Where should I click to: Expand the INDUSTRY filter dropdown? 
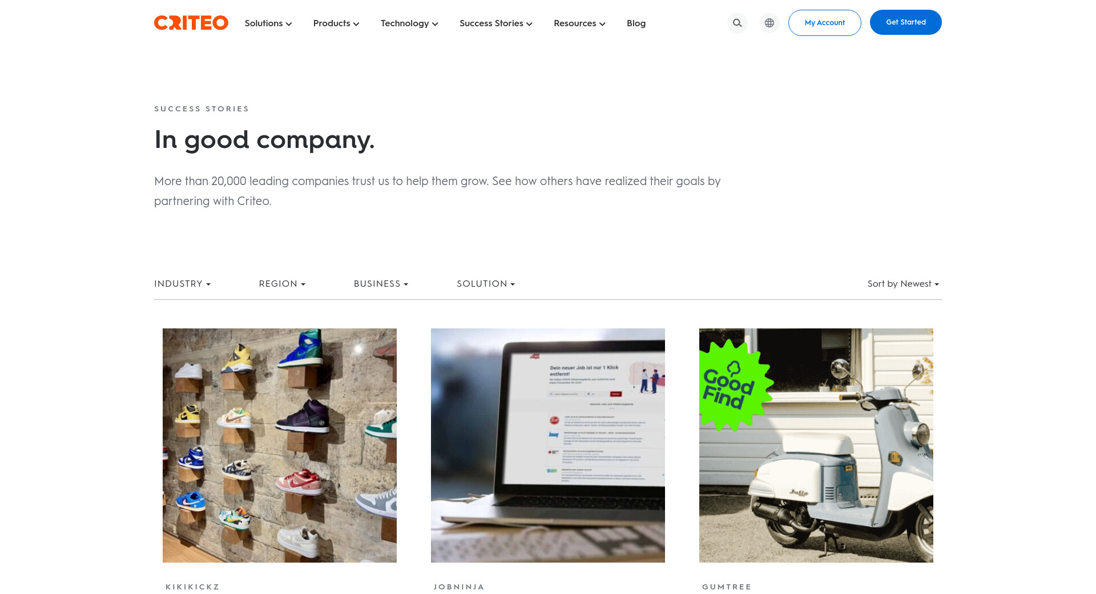click(182, 284)
